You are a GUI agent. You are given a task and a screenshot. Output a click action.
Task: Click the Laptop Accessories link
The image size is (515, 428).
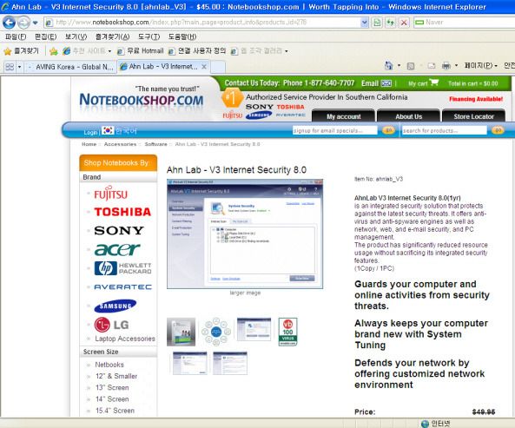(x=125, y=339)
